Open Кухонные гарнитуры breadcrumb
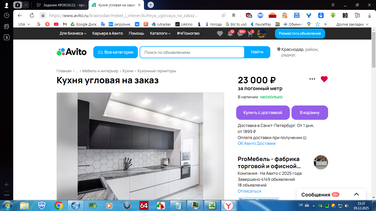The image size is (376, 211). (x=157, y=71)
